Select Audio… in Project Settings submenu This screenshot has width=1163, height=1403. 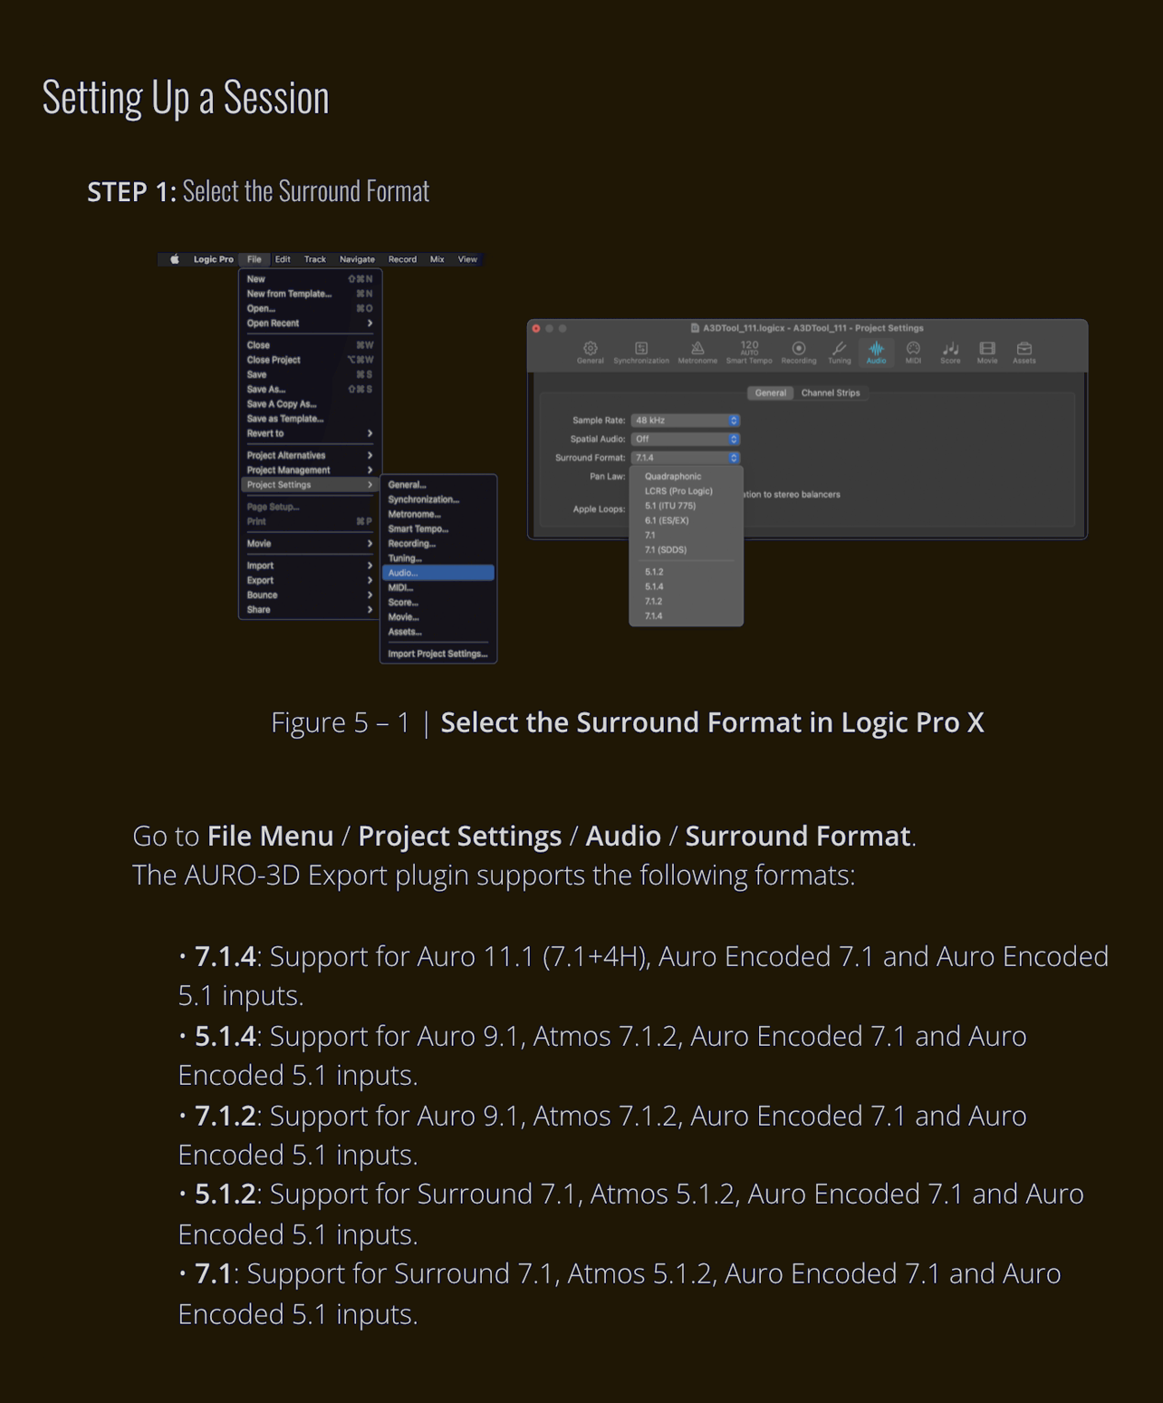(438, 573)
